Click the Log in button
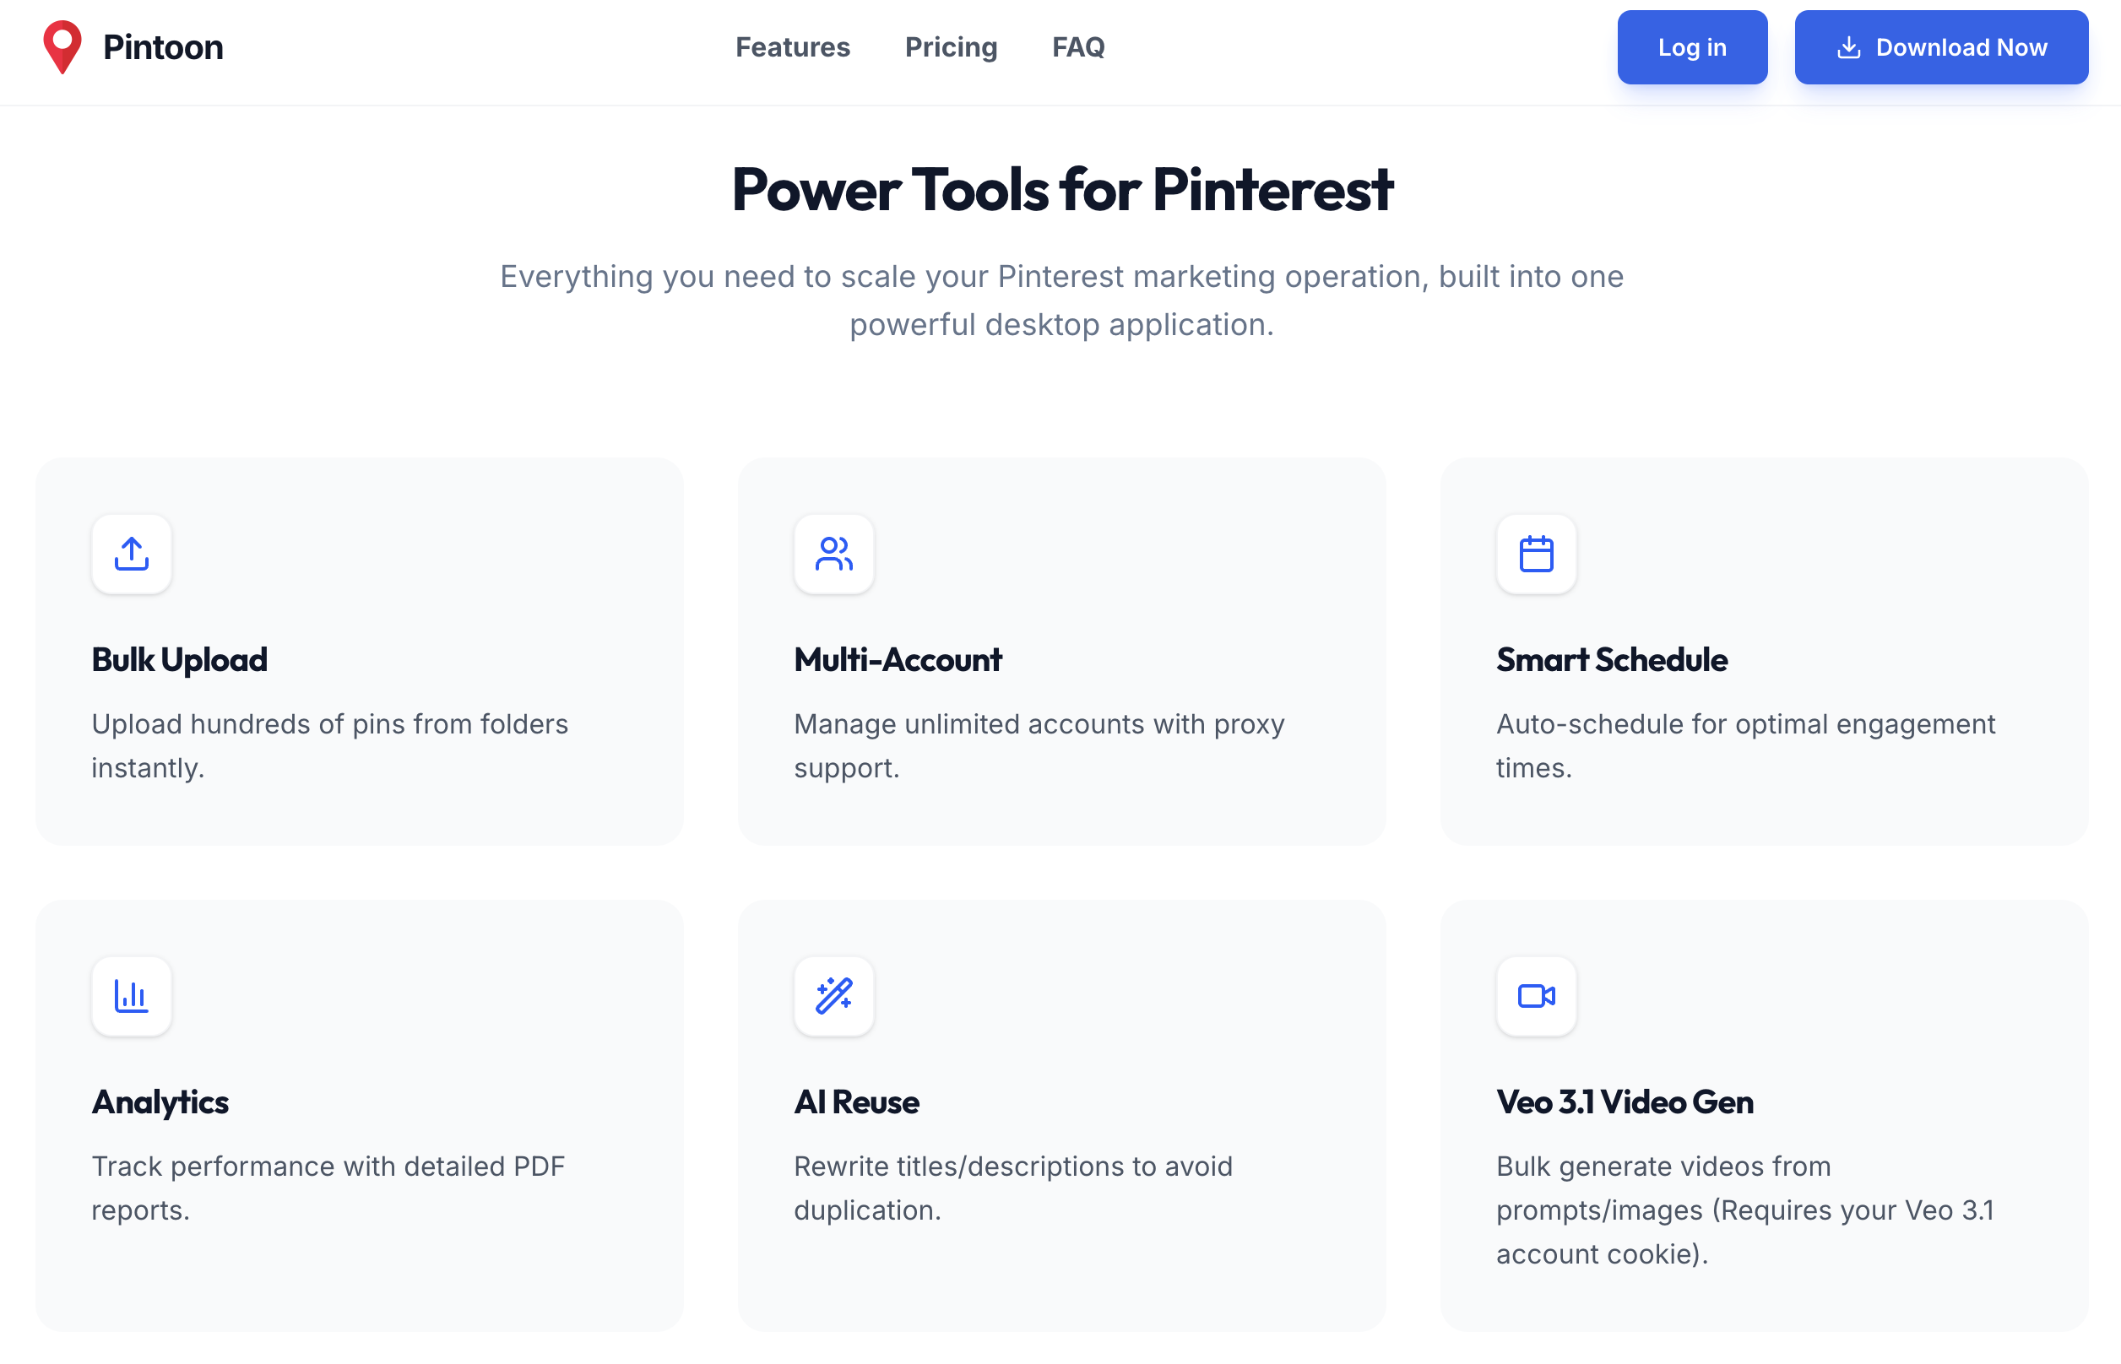Image resolution: width=2121 pixels, height=1364 pixels. (1691, 47)
